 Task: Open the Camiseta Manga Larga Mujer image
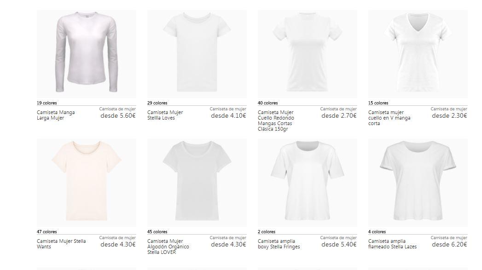point(87,54)
